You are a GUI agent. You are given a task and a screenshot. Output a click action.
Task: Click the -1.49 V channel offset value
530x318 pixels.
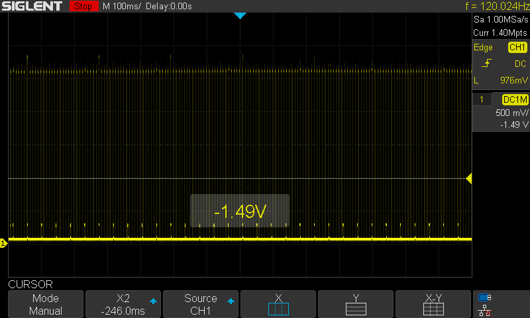coord(514,125)
